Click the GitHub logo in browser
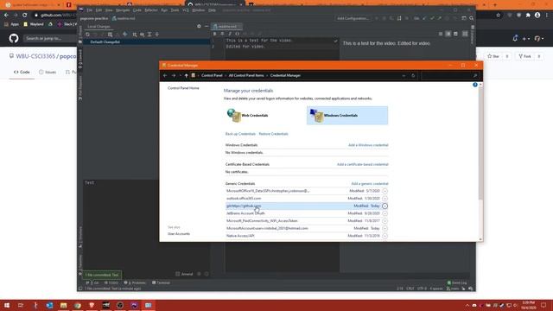The image size is (553, 311). tap(14, 38)
